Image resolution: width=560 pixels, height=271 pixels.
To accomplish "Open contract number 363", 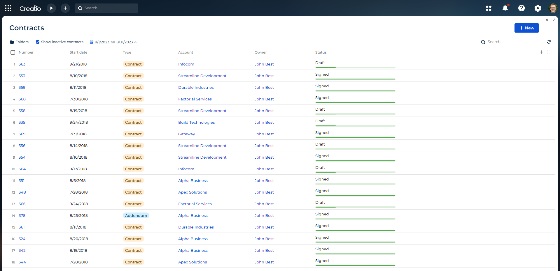I will tap(22, 64).
